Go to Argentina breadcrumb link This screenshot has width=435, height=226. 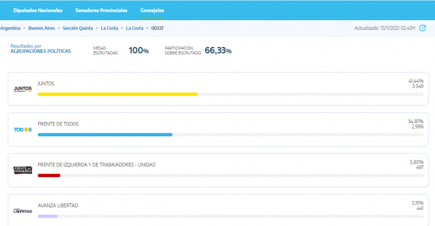10,29
